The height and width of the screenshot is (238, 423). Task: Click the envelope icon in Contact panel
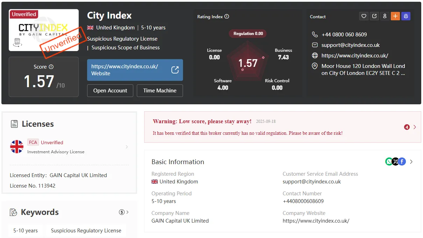(x=315, y=45)
